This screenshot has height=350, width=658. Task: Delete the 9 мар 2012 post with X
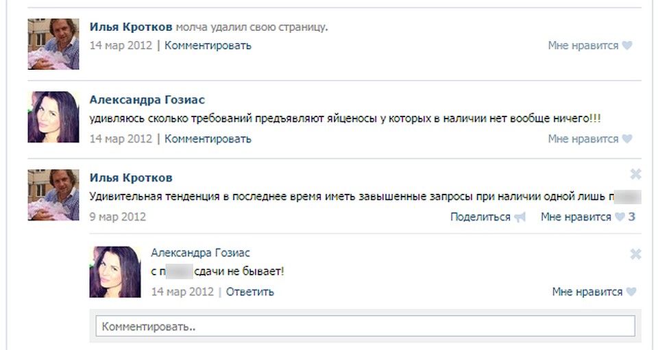pos(635,174)
